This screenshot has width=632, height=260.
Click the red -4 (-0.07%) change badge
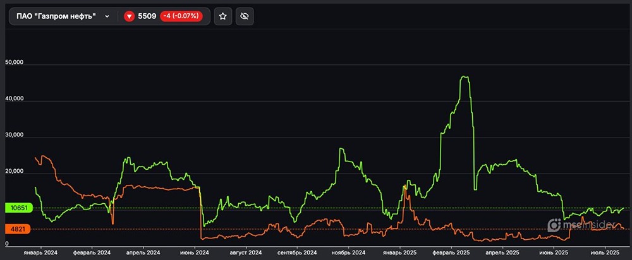point(185,16)
